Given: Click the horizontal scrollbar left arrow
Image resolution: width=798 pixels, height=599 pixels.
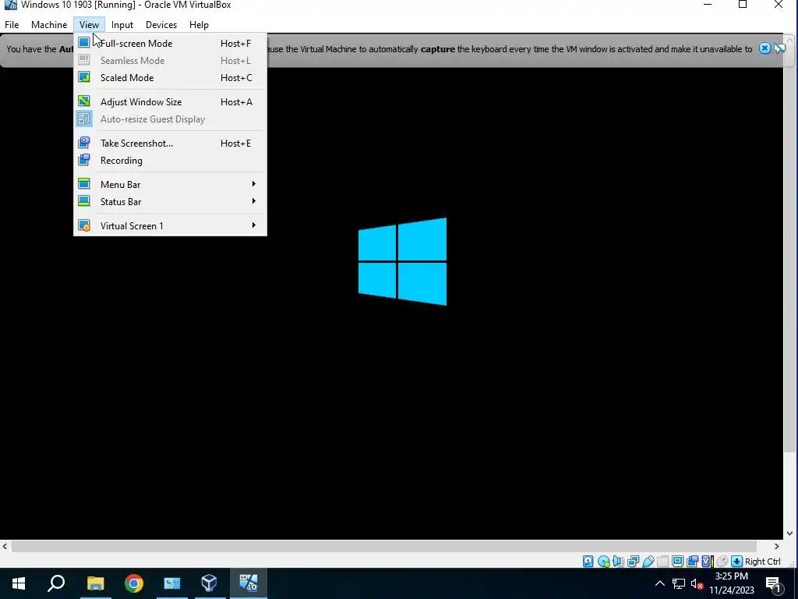Looking at the screenshot, I should (5, 546).
